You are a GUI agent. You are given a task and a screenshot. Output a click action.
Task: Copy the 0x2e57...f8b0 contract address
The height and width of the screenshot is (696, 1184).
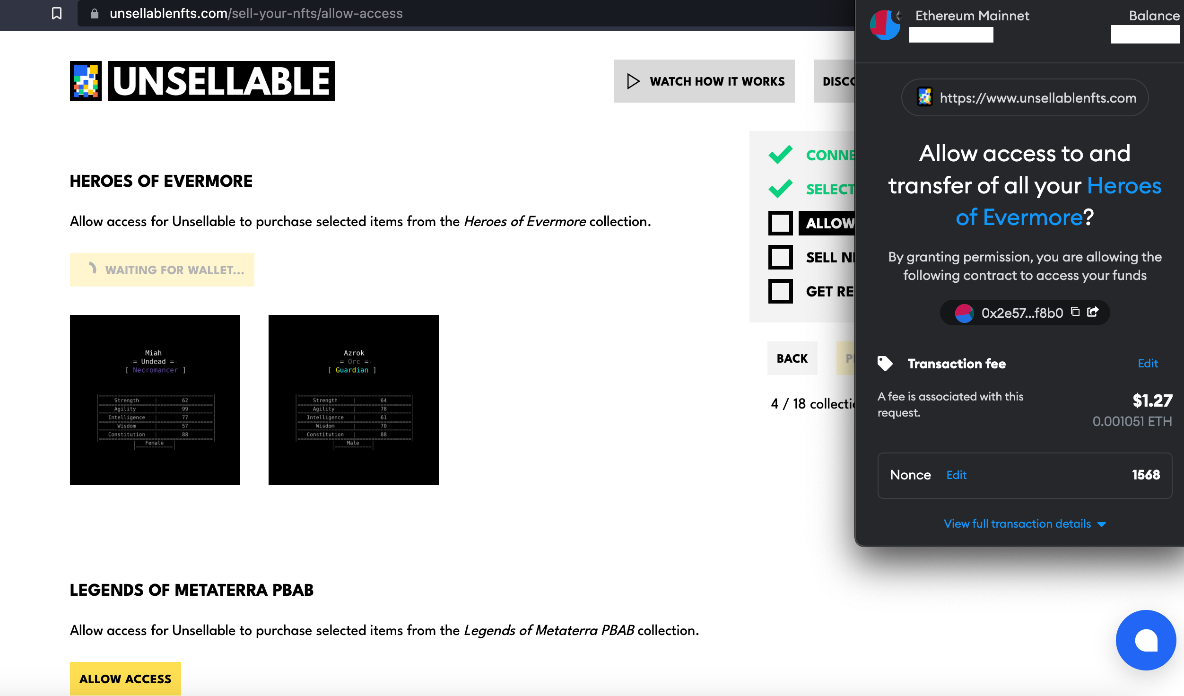1075,312
